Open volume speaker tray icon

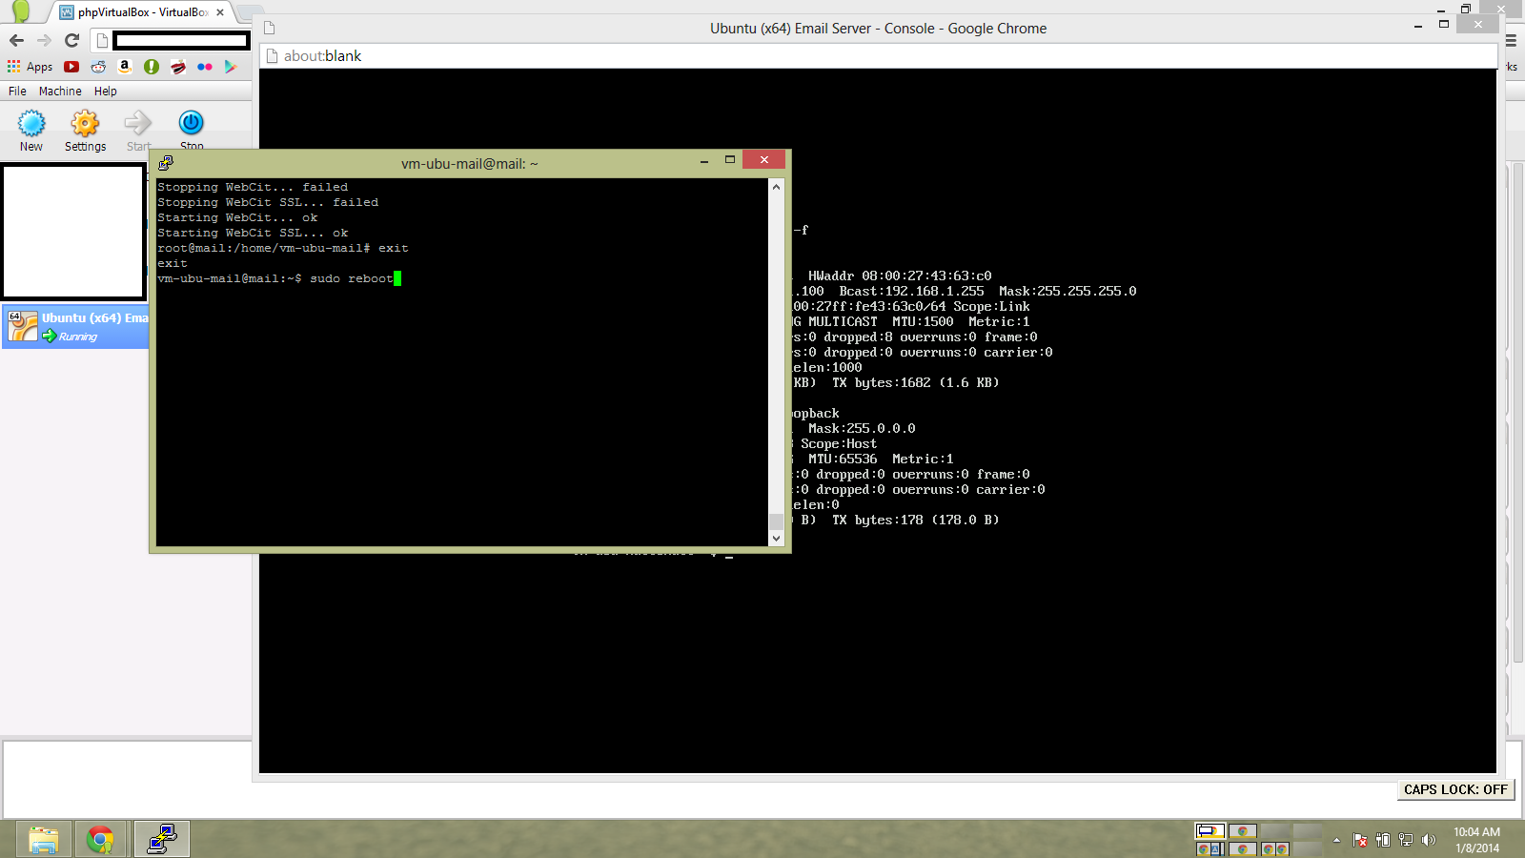pyautogui.click(x=1428, y=840)
